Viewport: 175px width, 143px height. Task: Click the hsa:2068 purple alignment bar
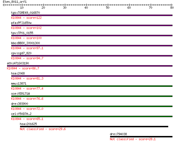click(x=92, y=76)
